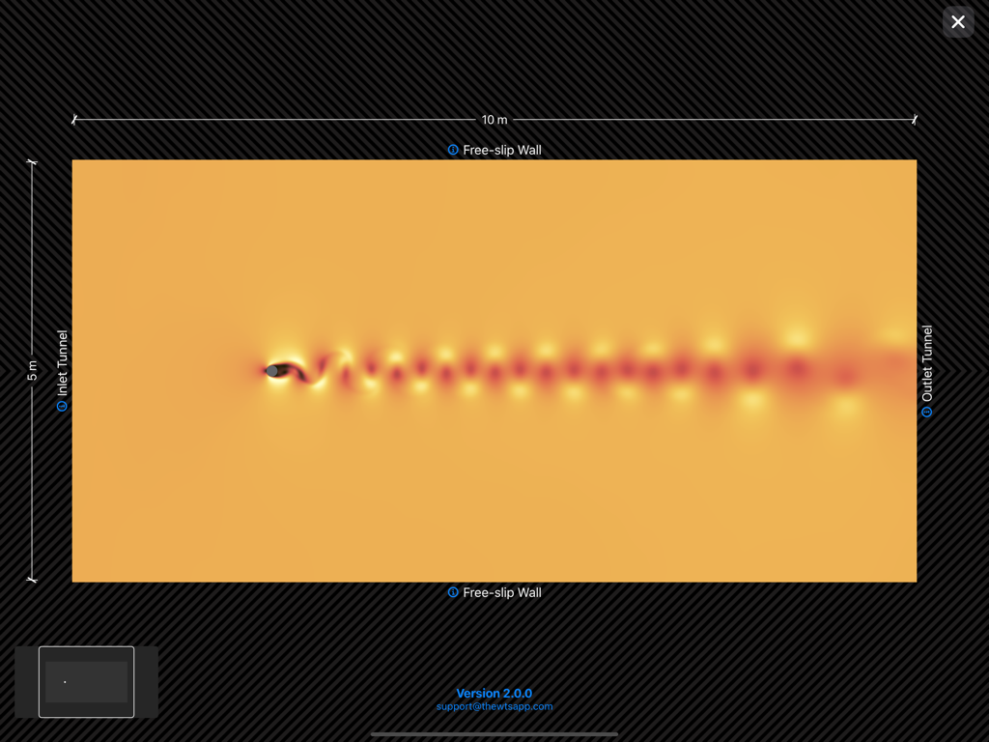
Task: Expand the Outlet Tunnel label options
Action: (927, 410)
